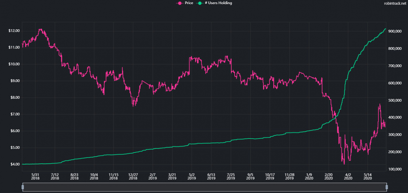Toggle the Price series in legend
The image size is (408, 193).
[185, 3]
